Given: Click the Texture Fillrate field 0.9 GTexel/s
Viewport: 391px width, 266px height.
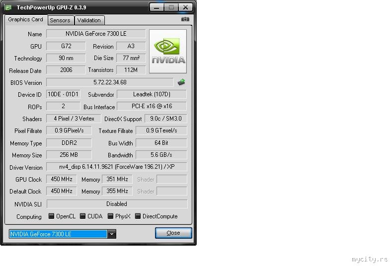Looking at the screenshot, I should [161, 131].
